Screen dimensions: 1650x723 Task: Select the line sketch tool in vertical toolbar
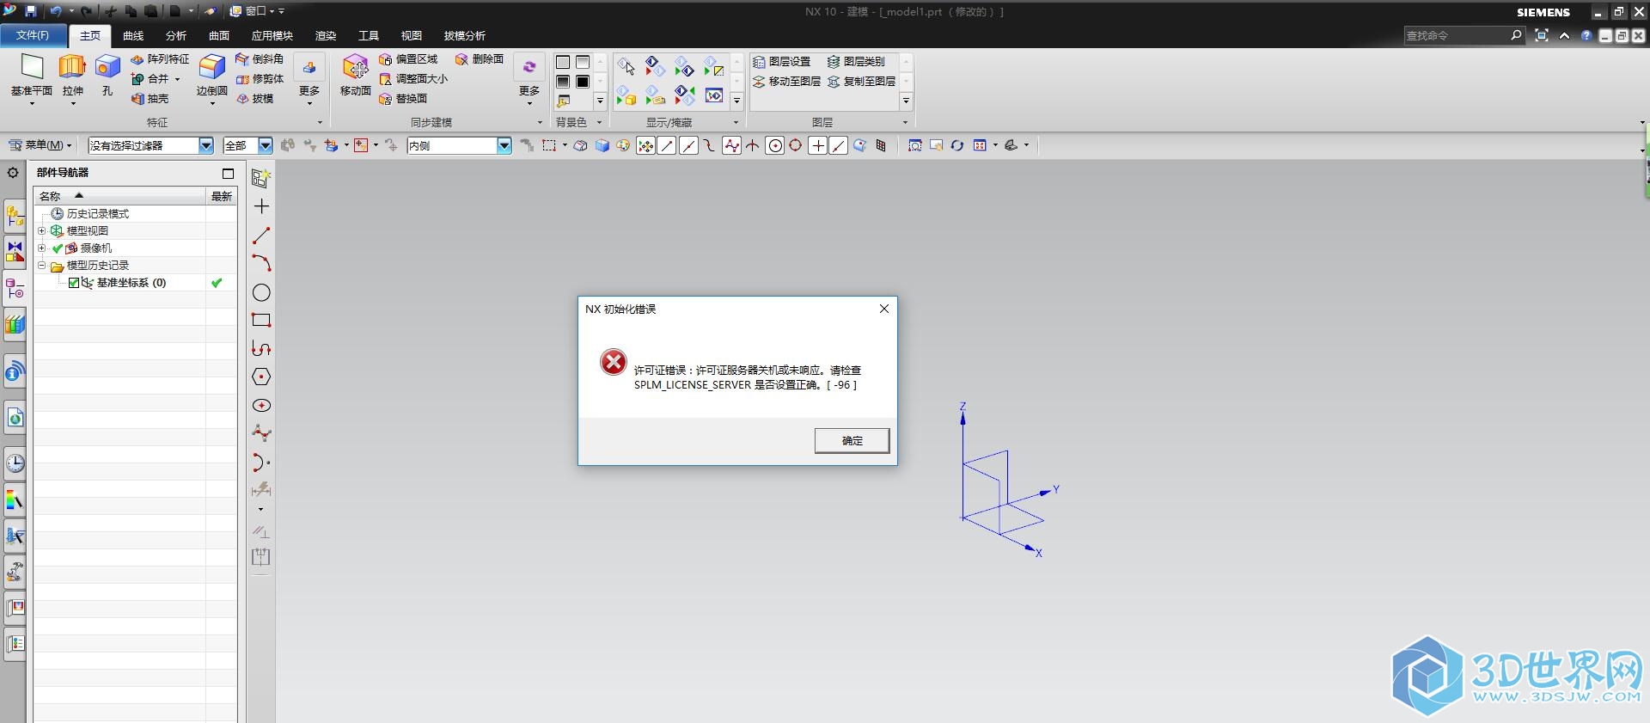tap(261, 236)
